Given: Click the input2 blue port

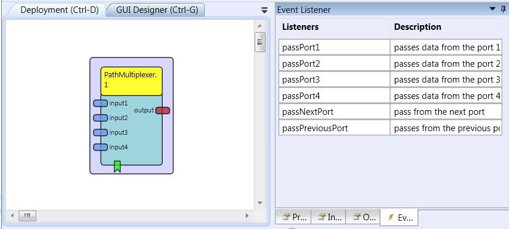Looking at the screenshot, I should [x=100, y=118].
